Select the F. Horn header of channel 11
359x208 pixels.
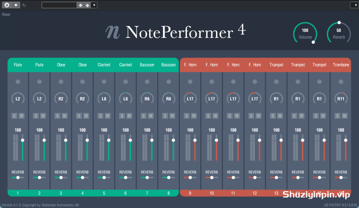click(x=233, y=65)
